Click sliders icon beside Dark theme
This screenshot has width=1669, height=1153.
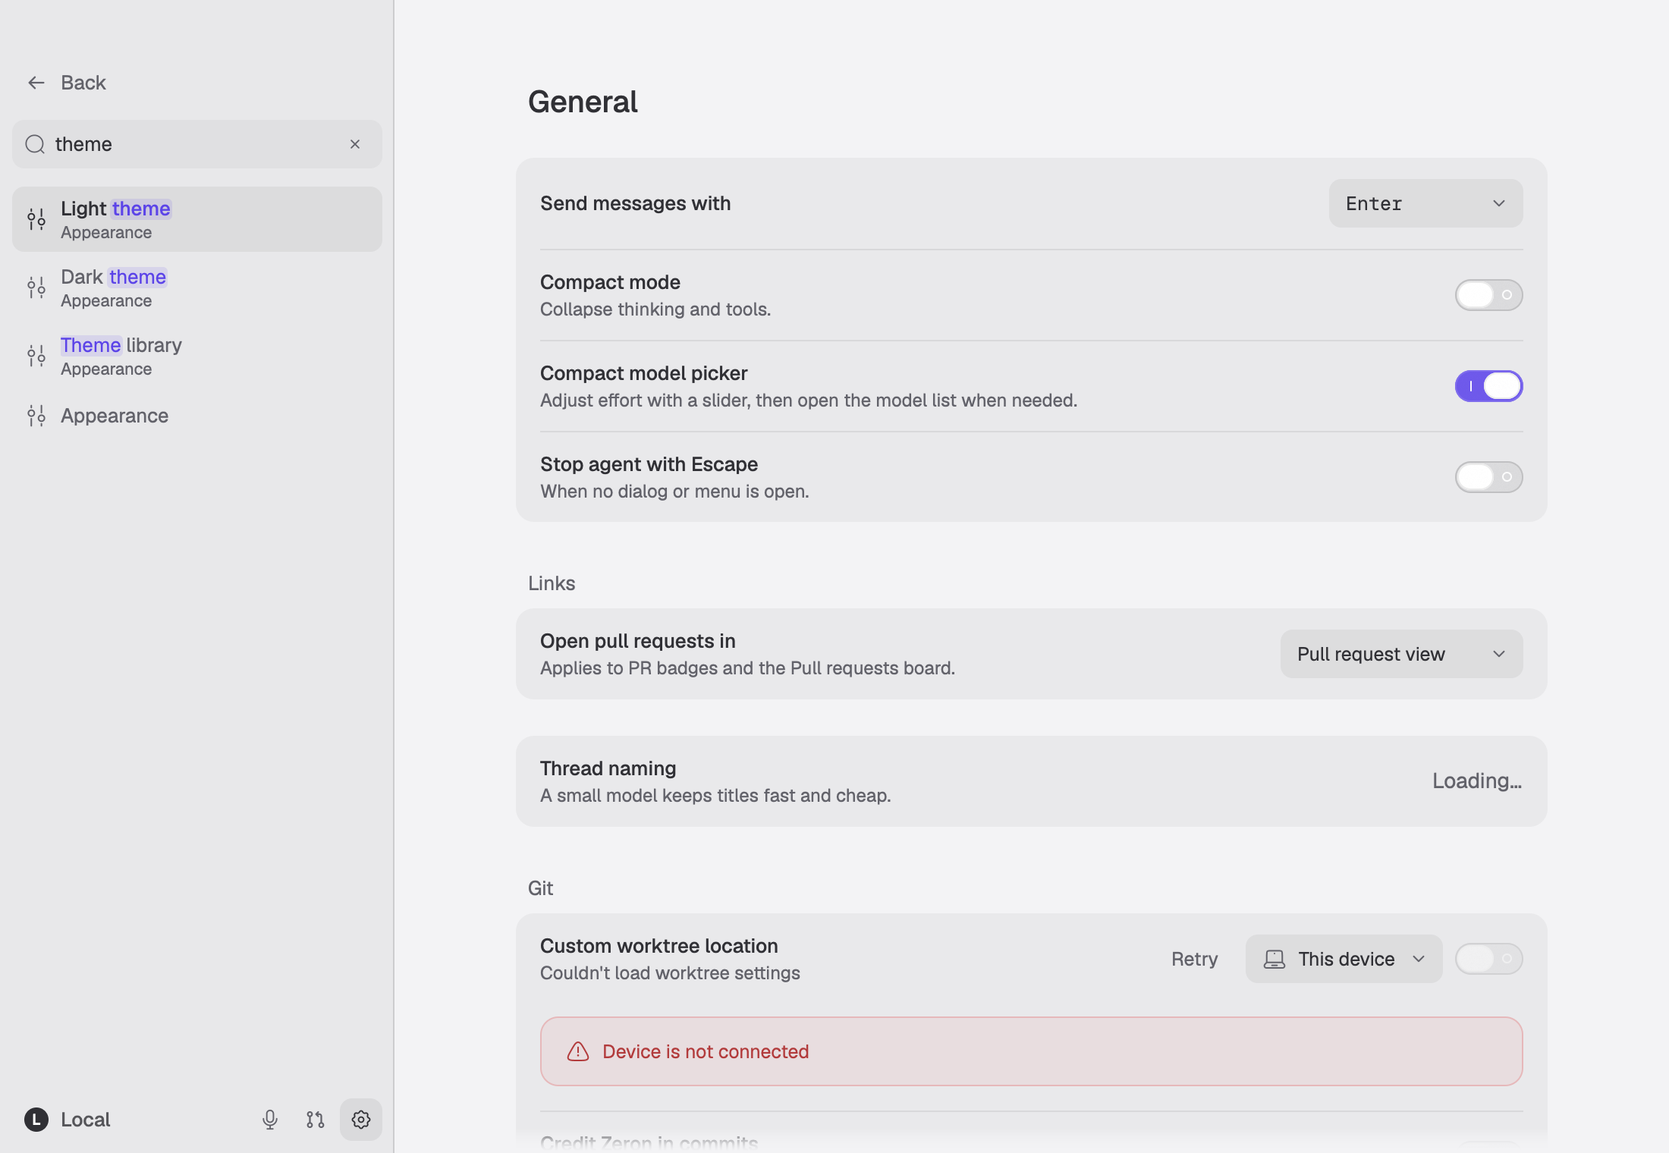36,287
